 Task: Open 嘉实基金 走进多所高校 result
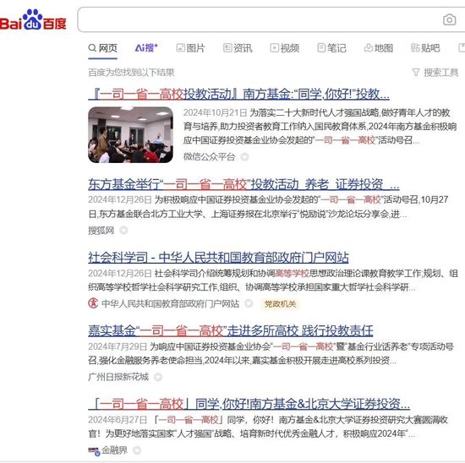(231, 331)
